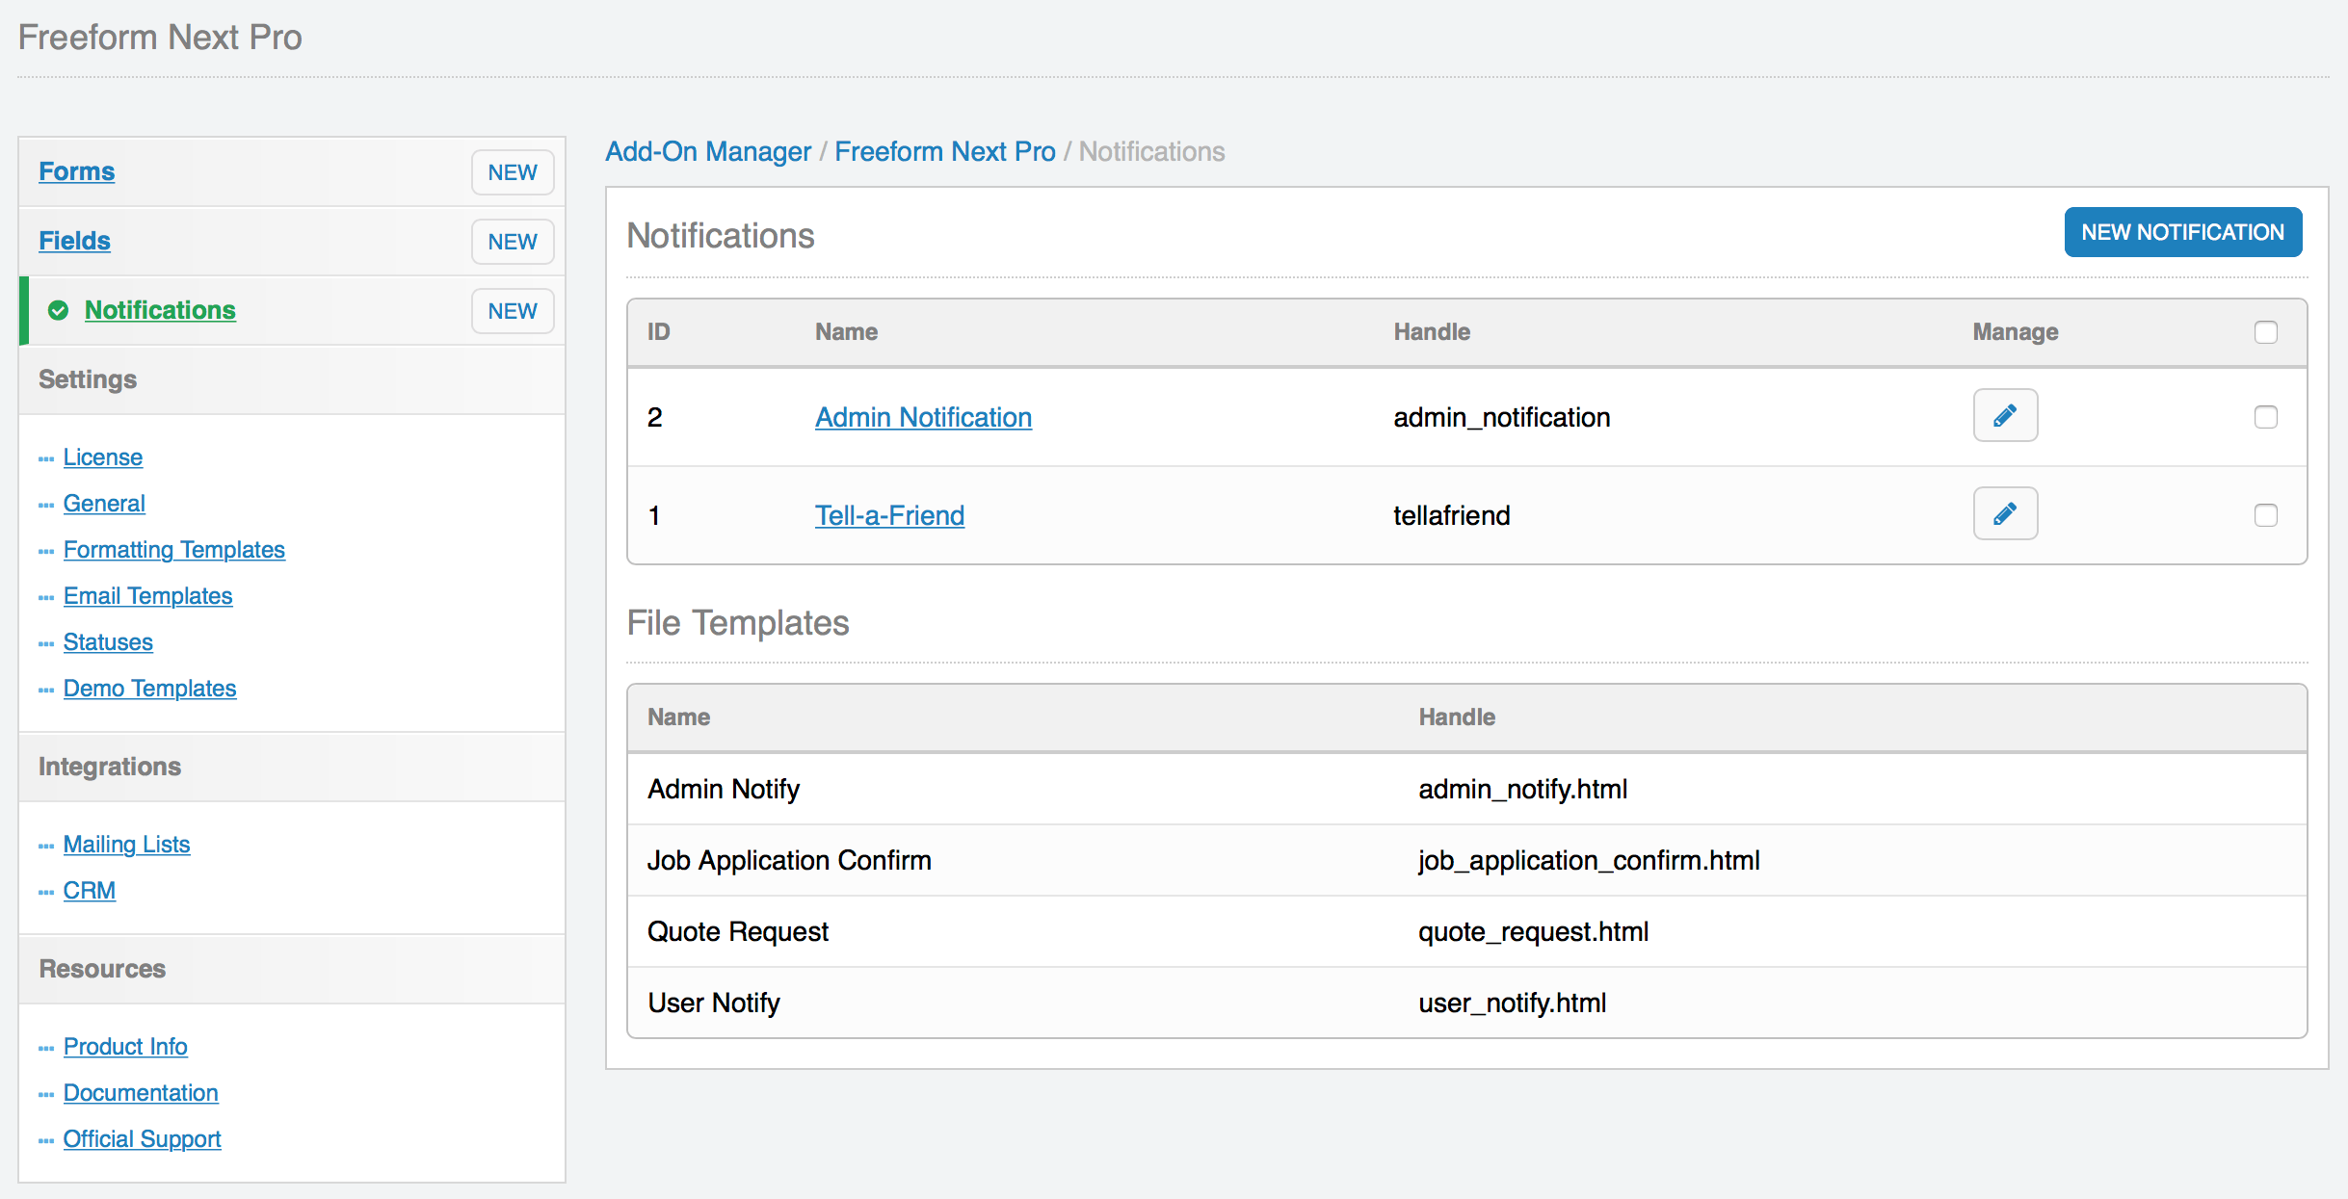The width and height of the screenshot is (2348, 1199).
Task: Edit the Admin Notification via pencil icon
Action: [2005, 415]
